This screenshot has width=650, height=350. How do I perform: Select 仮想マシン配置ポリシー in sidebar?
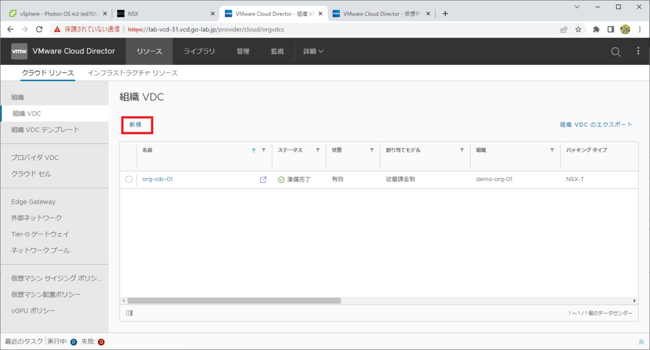[x=46, y=294]
